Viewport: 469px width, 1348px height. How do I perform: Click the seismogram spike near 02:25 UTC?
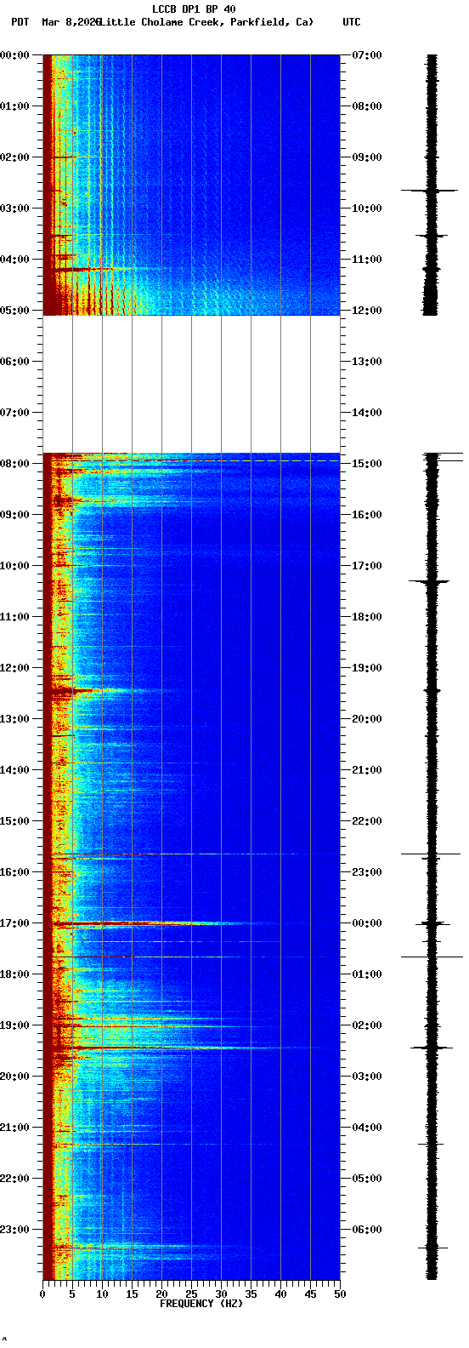pyautogui.click(x=431, y=1048)
